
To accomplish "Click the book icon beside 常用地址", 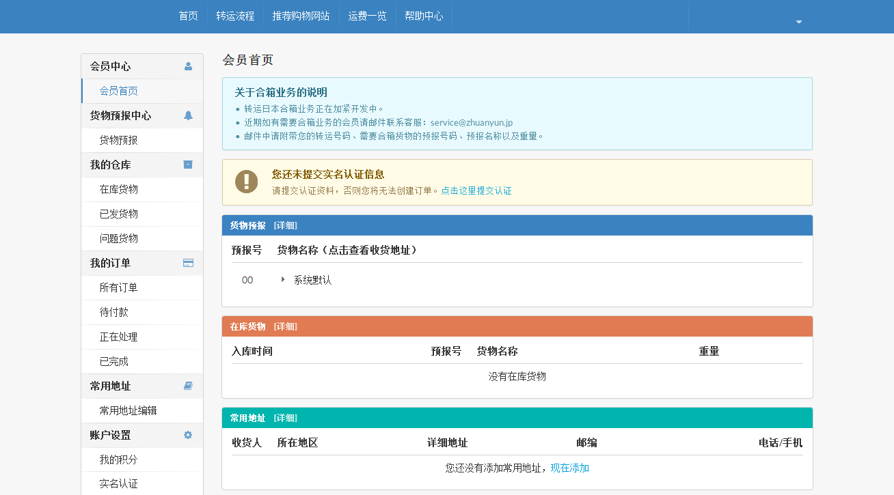I will tap(188, 386).
